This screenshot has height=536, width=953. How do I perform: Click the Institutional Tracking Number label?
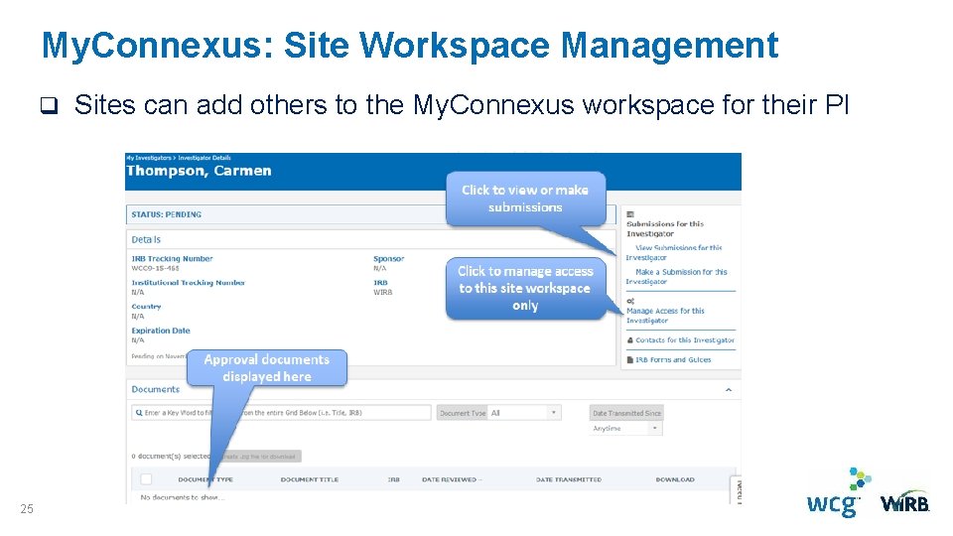click(x=188, y=283)
